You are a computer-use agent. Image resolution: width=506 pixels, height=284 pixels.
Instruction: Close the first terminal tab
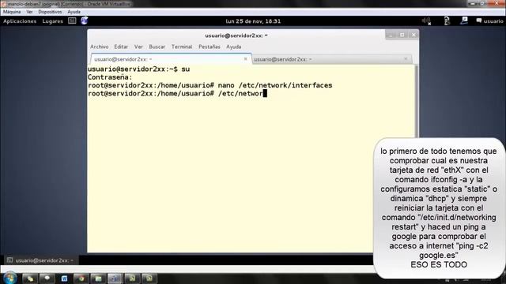tap(246, 59)
